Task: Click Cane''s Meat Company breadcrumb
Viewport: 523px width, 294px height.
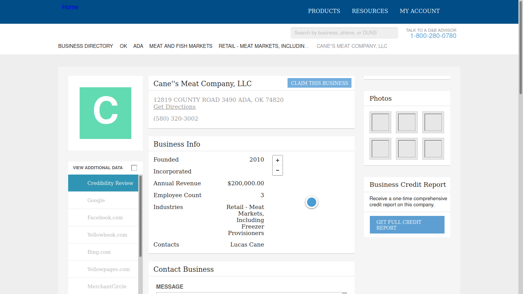Action: pyautogui.click(x=352, y=46)
